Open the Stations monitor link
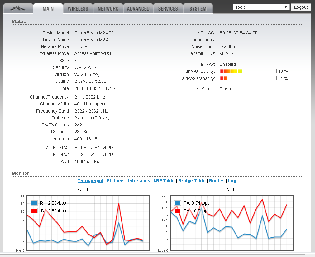Screen dimensions: 315x257 point(116,181)
